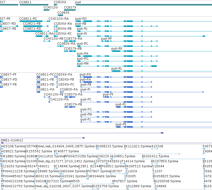
Task: Click protein CG9837-PF label
Action: (x=8, y=75)
